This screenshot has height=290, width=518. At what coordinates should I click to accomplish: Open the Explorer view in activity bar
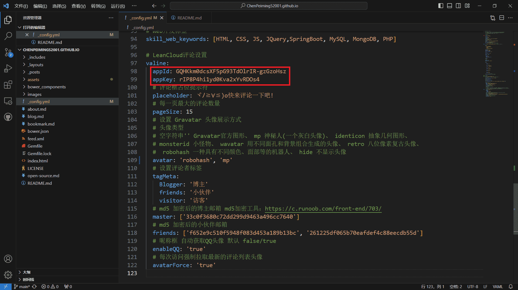(8, 20)
